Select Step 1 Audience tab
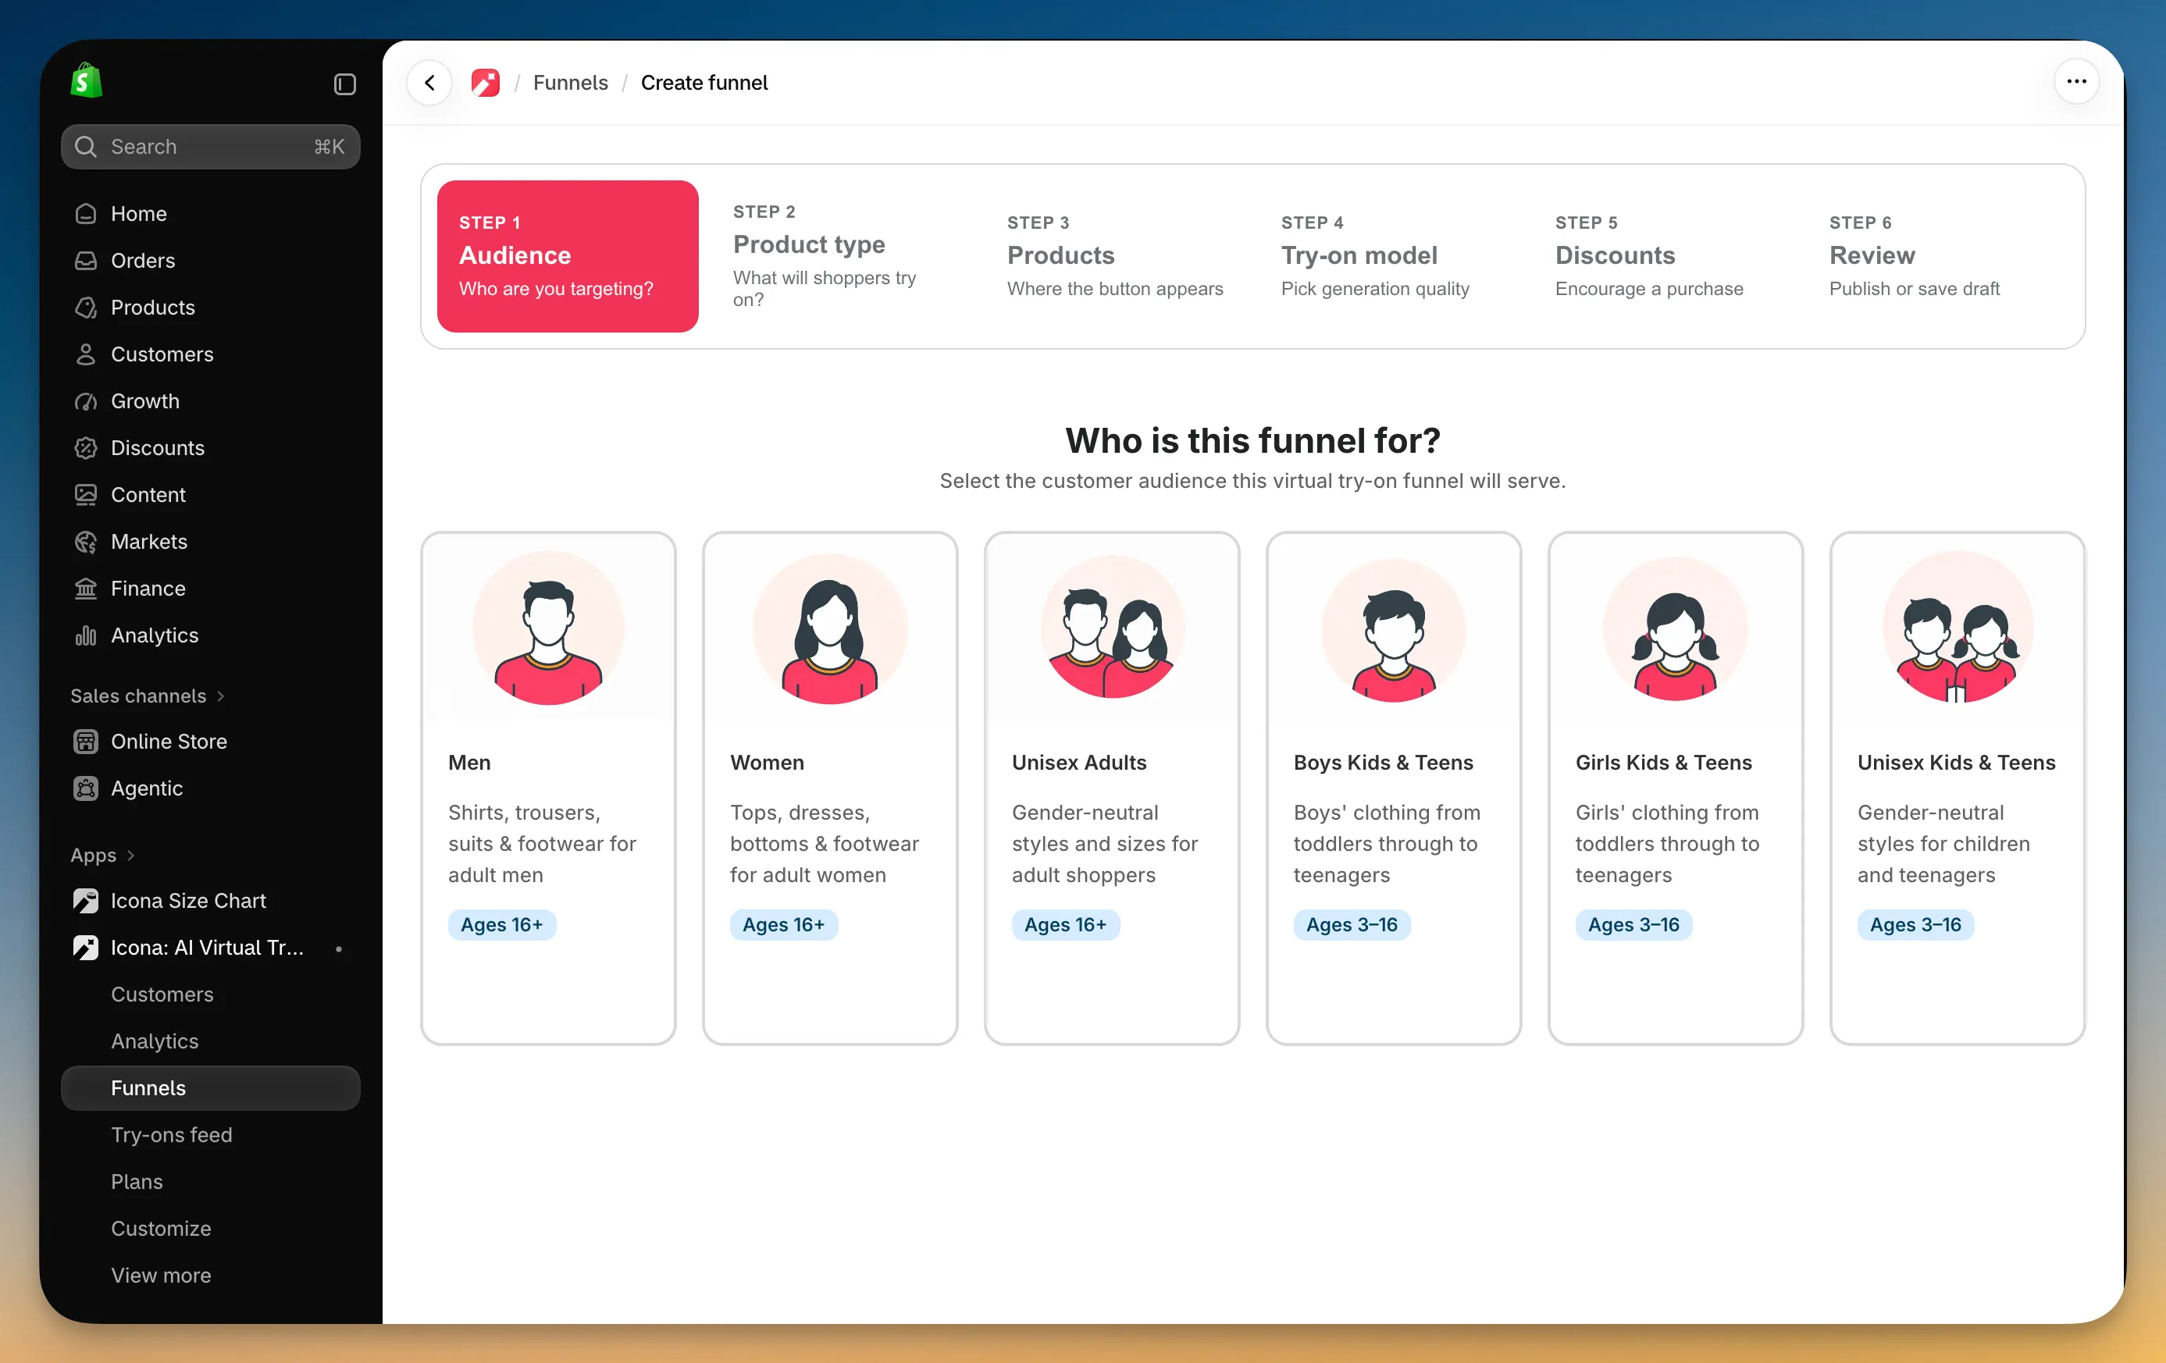The width and height of the screenshot is (2166, 1363). pos(568,255)
